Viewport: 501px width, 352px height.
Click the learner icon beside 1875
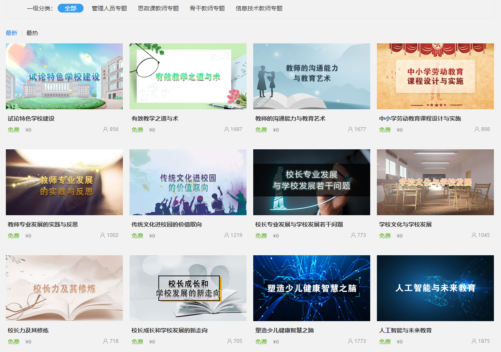474,341
